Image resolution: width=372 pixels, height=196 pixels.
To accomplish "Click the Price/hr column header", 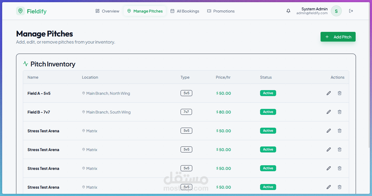I will click(223, 77).
